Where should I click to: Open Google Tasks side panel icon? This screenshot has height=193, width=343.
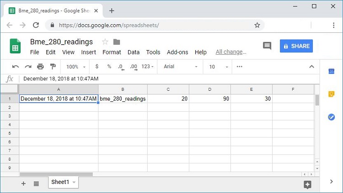pyautogui.click(x=332, y=117)
